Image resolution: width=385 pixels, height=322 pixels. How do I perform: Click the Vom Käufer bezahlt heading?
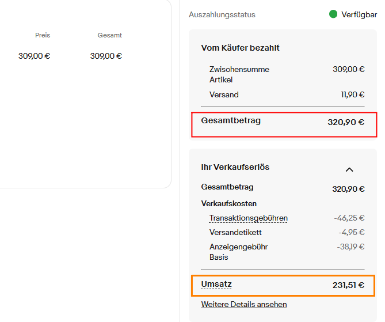[241, 48]
